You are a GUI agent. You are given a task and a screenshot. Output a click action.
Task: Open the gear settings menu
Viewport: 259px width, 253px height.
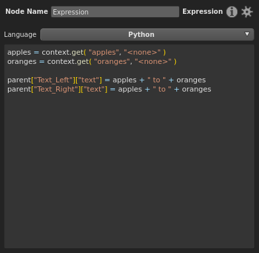click(x=246, y=12)
